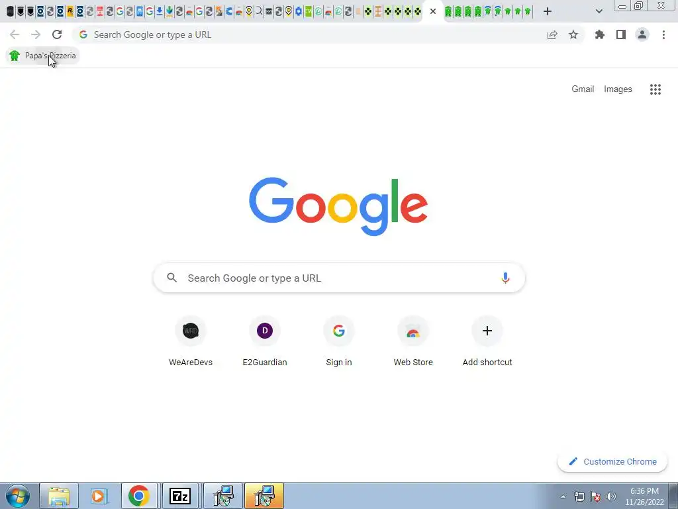The image size is (678, 509).
Task: Launch Windows Media Player from taskbar
Action: point(99,496)
